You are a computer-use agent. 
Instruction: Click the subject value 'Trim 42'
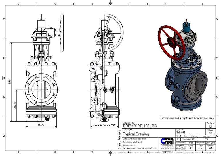tap(181, 132)
